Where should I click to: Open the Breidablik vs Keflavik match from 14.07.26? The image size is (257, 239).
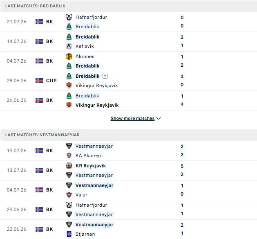(x=128, y=41)
